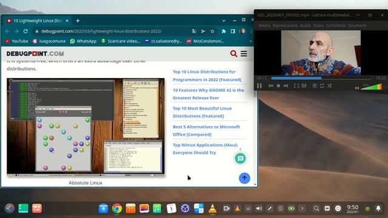This screenshot has width=388, height=218.
Task: Open '10 Features Why GNOME 42' link
Action: (x=209, y=94)
